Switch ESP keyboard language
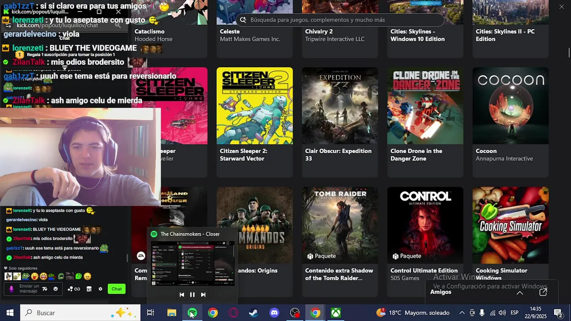Viewport: 571px width, 321px height. [514, 313]
